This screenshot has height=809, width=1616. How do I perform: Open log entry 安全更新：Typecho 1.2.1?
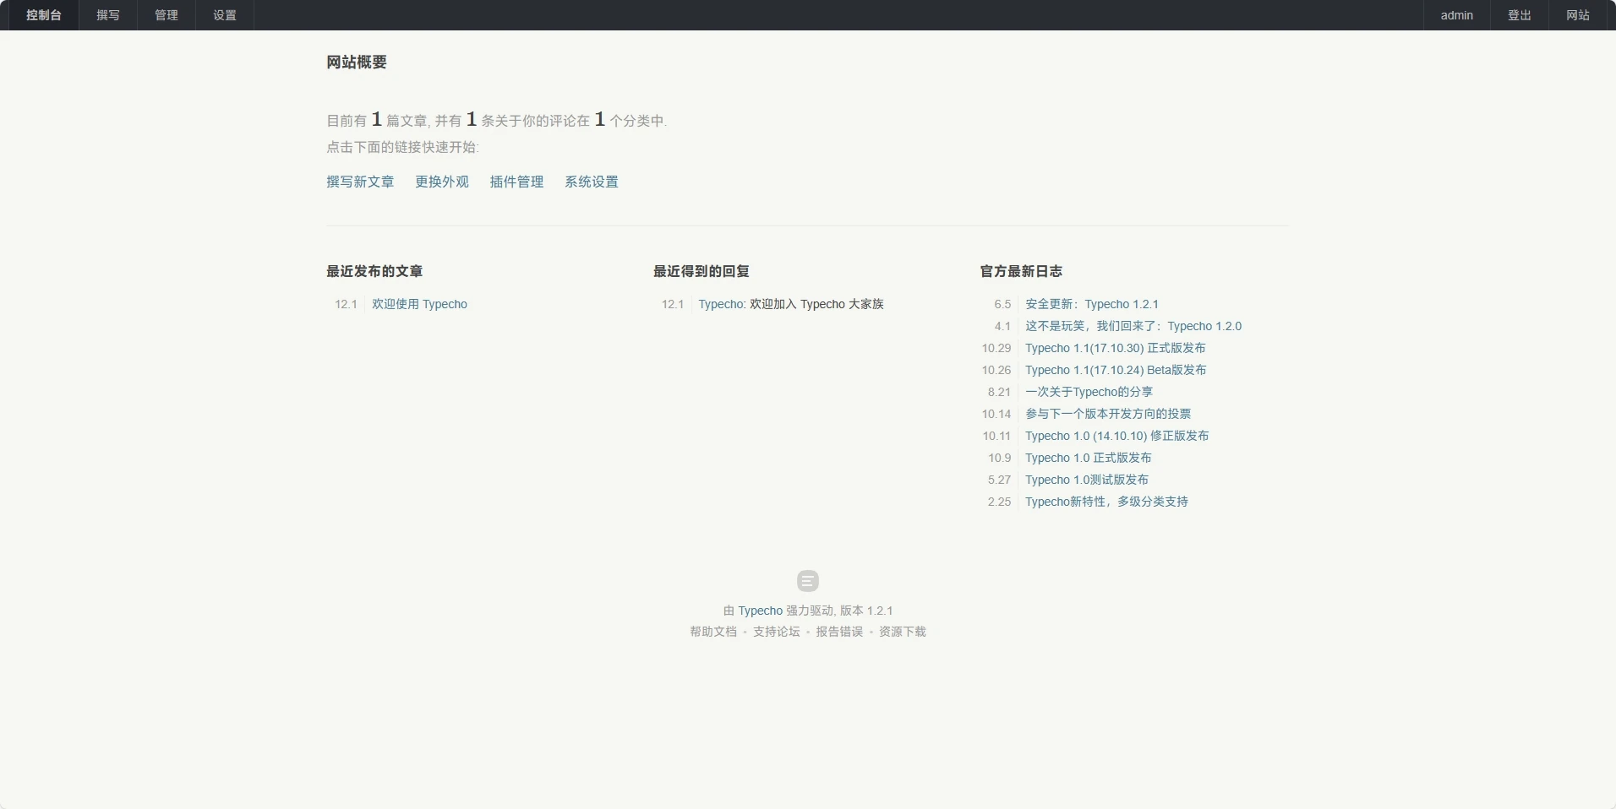(x=1092, y=304)
